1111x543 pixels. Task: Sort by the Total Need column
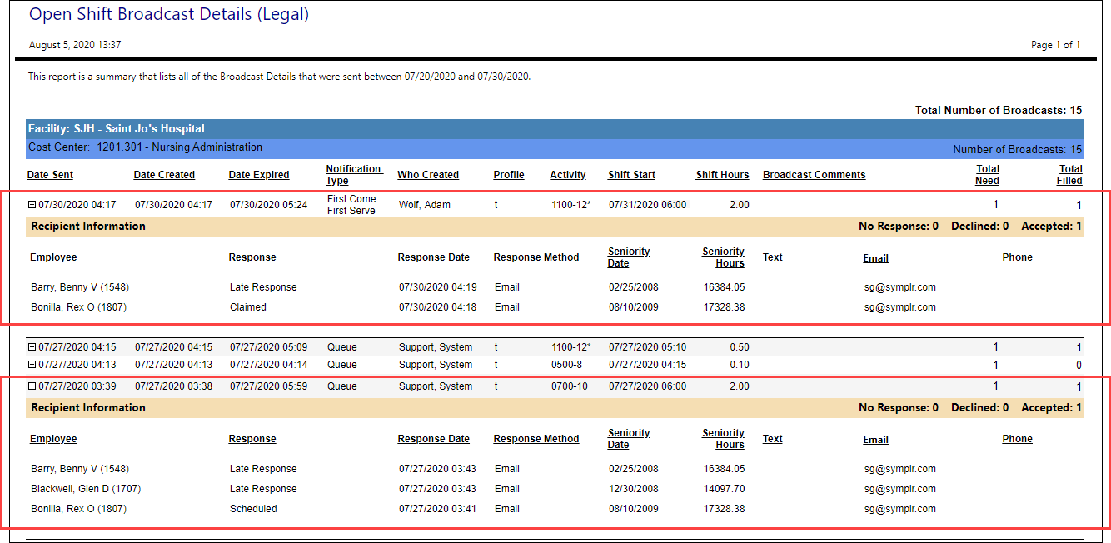point(987,174)
